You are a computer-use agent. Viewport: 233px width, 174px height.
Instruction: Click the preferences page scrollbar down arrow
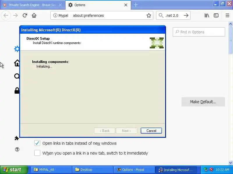pos(230,163)
